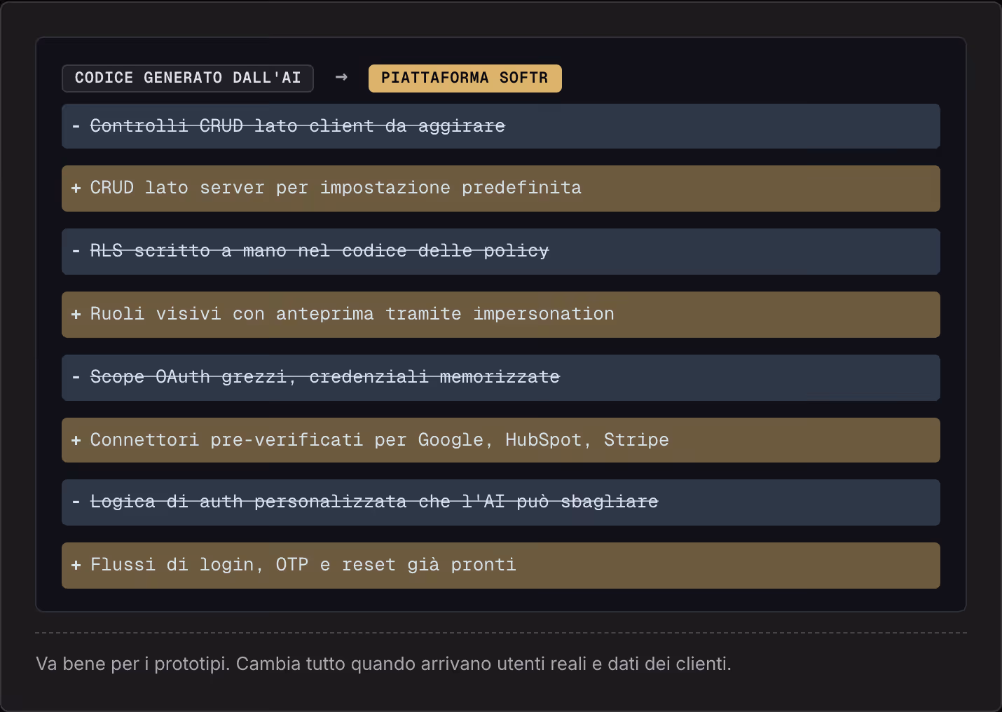1002x712 pixels.
Task: Click the arrow between the two badges
Action: 341,77
